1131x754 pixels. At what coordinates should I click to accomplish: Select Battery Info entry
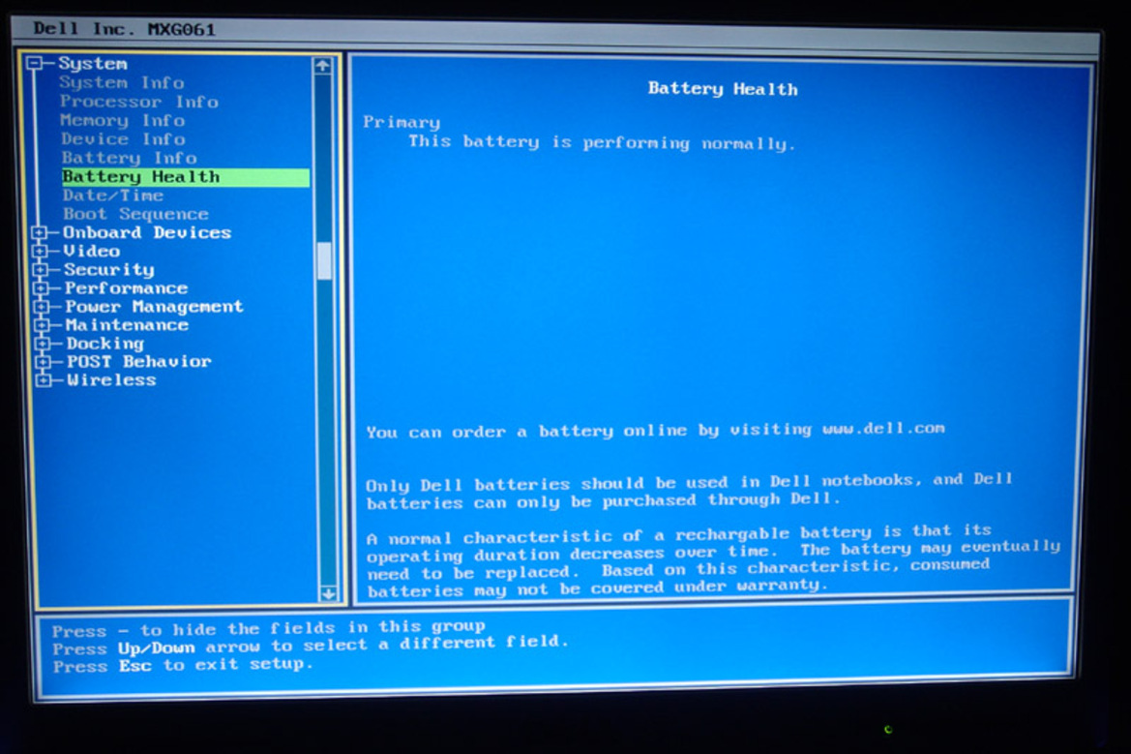[129, 158]
